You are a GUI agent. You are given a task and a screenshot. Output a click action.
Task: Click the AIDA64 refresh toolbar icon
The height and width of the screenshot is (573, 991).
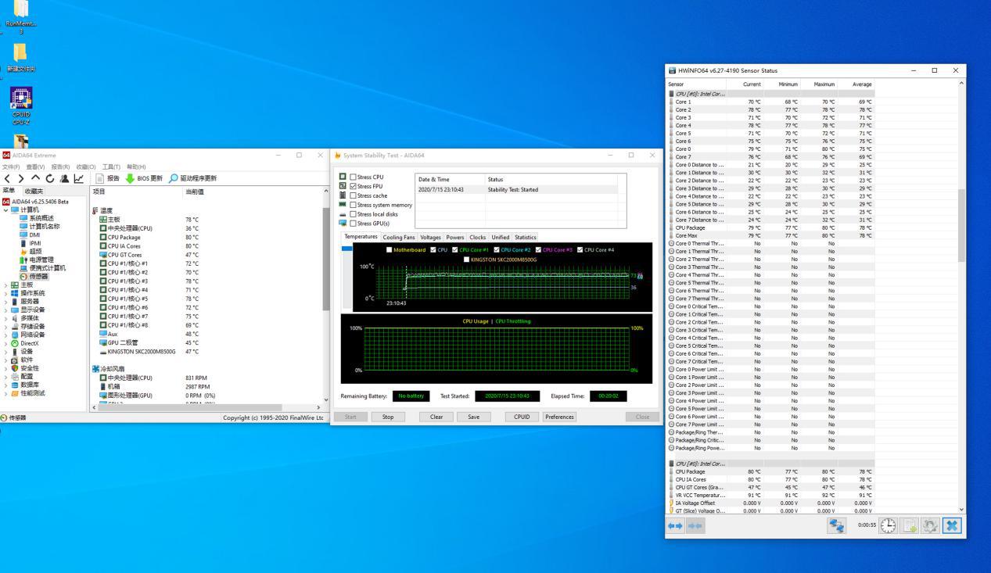coord(51,179)
